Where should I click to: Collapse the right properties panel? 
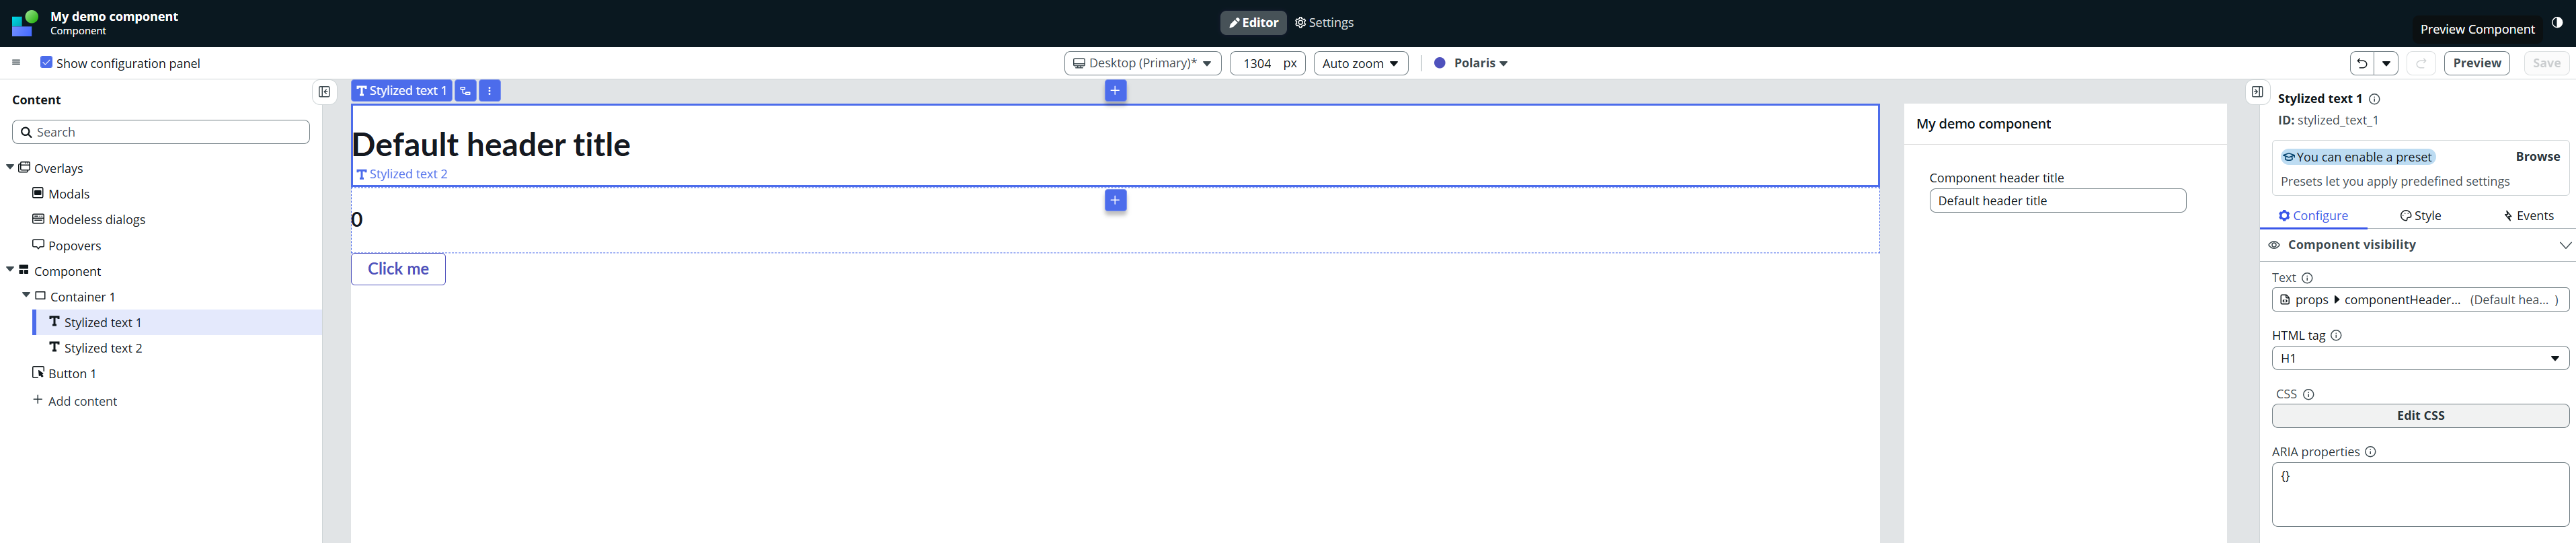click(x=2257, y=92)
